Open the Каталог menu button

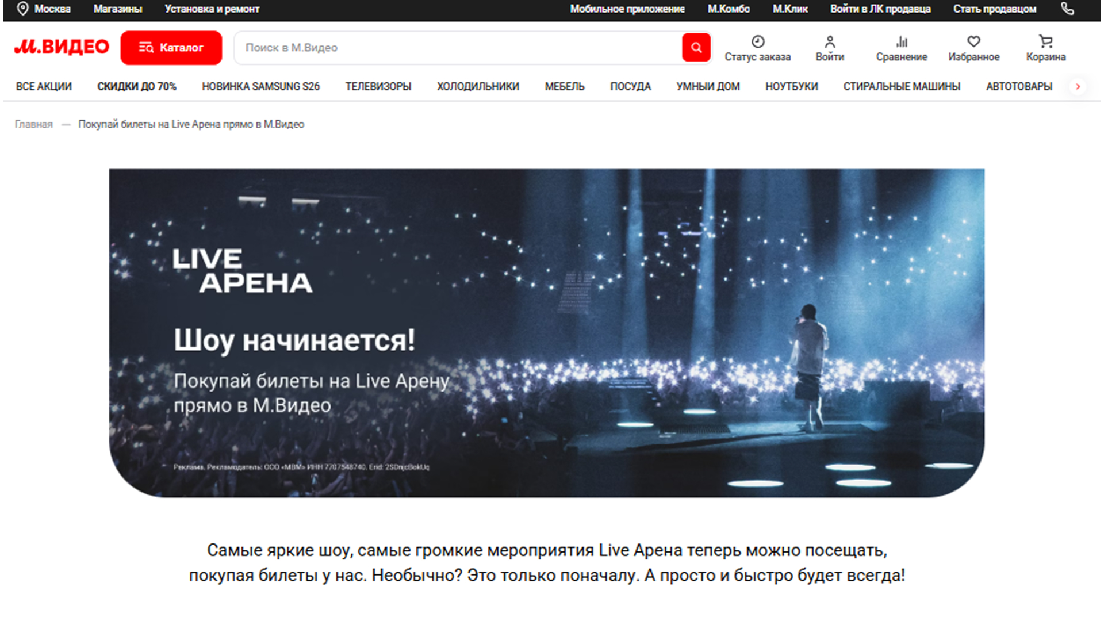click(171, 48)
